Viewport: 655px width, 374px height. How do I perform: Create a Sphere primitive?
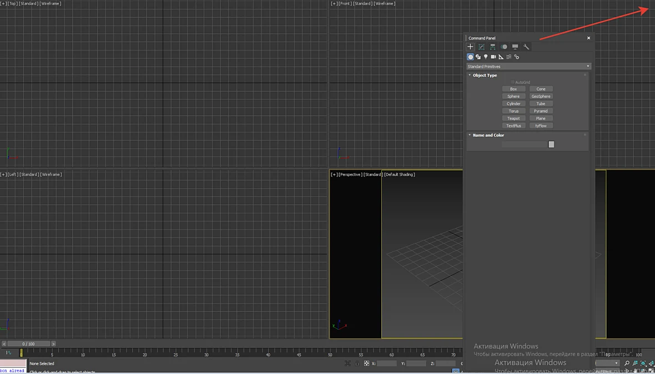(513, 97)
